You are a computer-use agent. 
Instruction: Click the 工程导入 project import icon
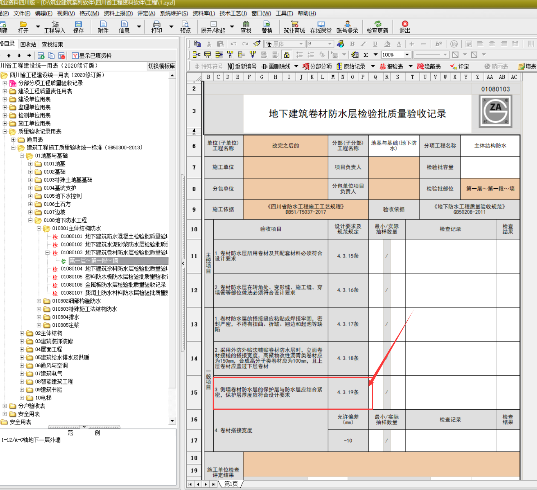tap(55, 24)
